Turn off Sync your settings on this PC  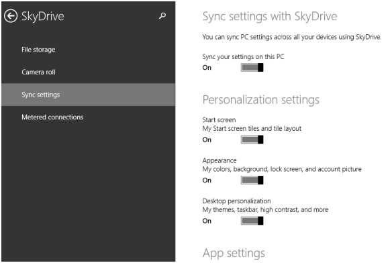pos(252,68)
